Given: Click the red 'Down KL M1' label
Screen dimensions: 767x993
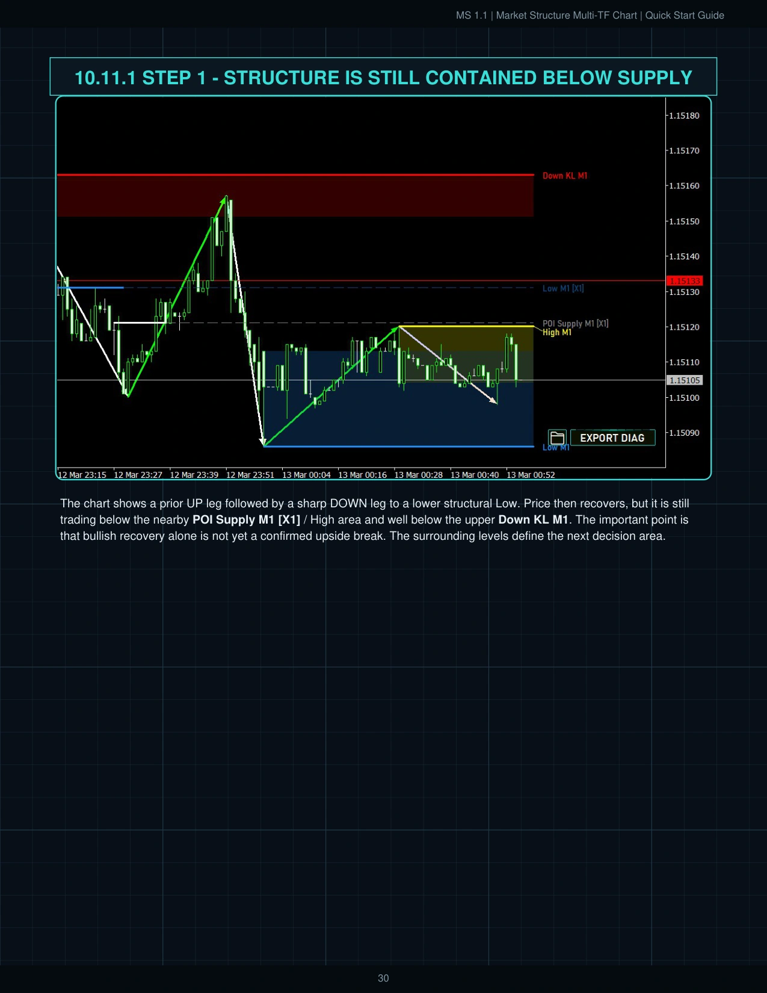Looking at the screenshot, I should (565, 176).
